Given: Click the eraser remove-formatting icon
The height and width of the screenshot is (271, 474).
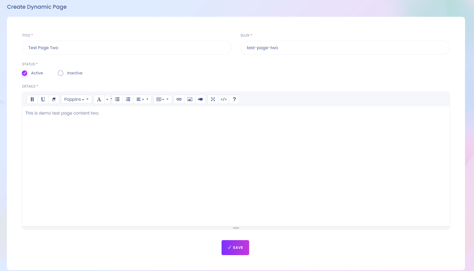Looking at the screenshot, I should [x=54, y=99].
